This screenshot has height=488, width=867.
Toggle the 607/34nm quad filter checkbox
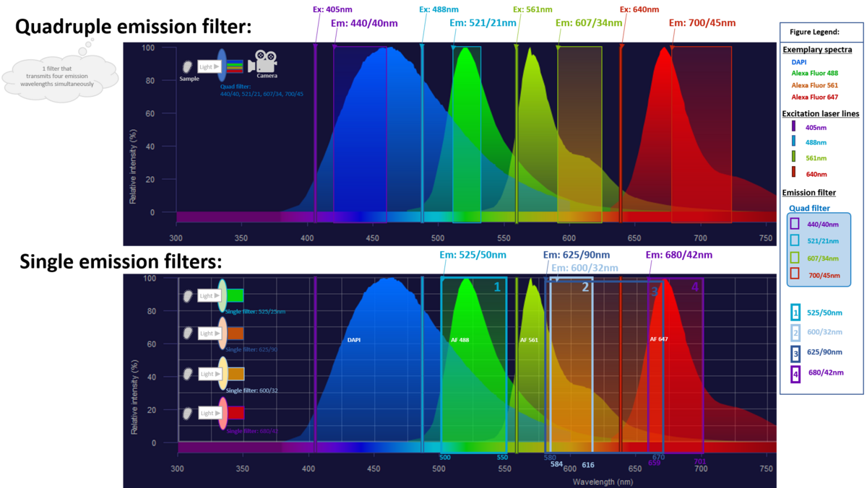[x=795, y=258]
